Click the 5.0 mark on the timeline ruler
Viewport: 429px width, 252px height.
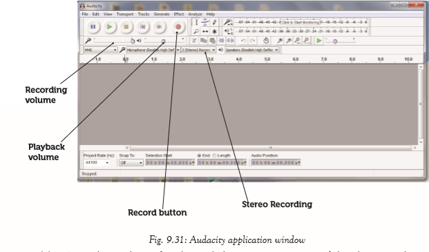tap(267, 59)
